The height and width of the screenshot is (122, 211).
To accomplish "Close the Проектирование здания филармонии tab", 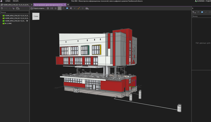I will coord(65,5).
